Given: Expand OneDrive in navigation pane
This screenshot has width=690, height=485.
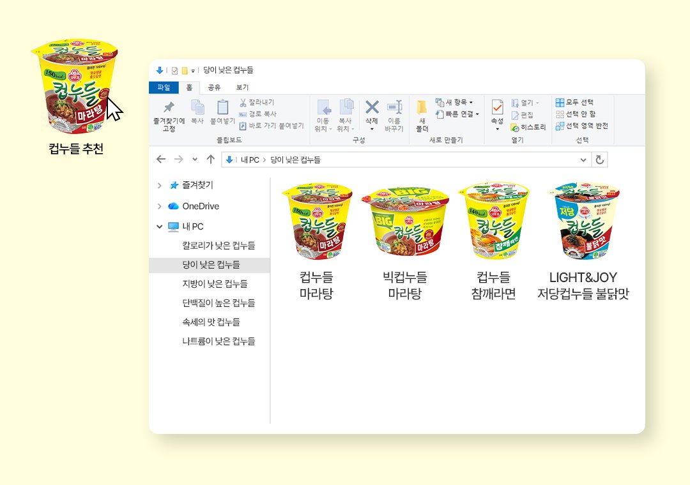Looking at the screenshot, I should (159, 206).
